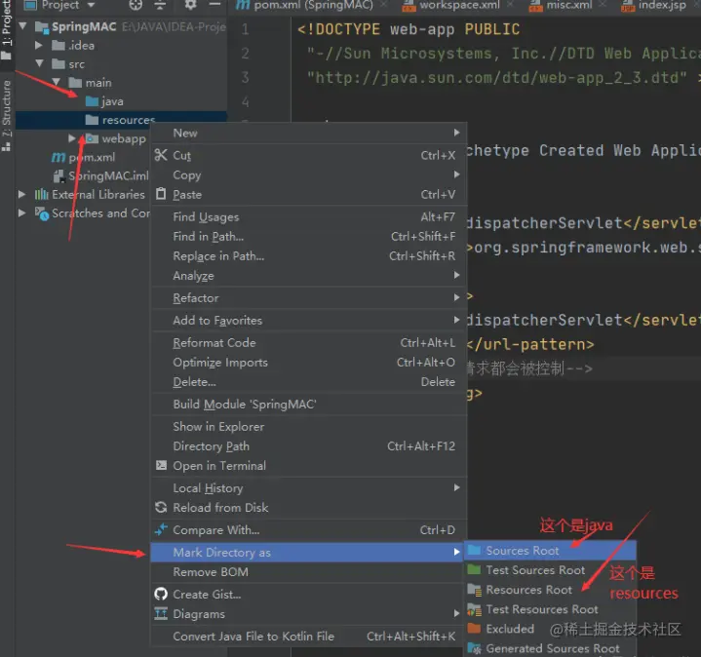Choose Directory Path entry
Viewport: 701px width, 657px height.
(308, 446)
